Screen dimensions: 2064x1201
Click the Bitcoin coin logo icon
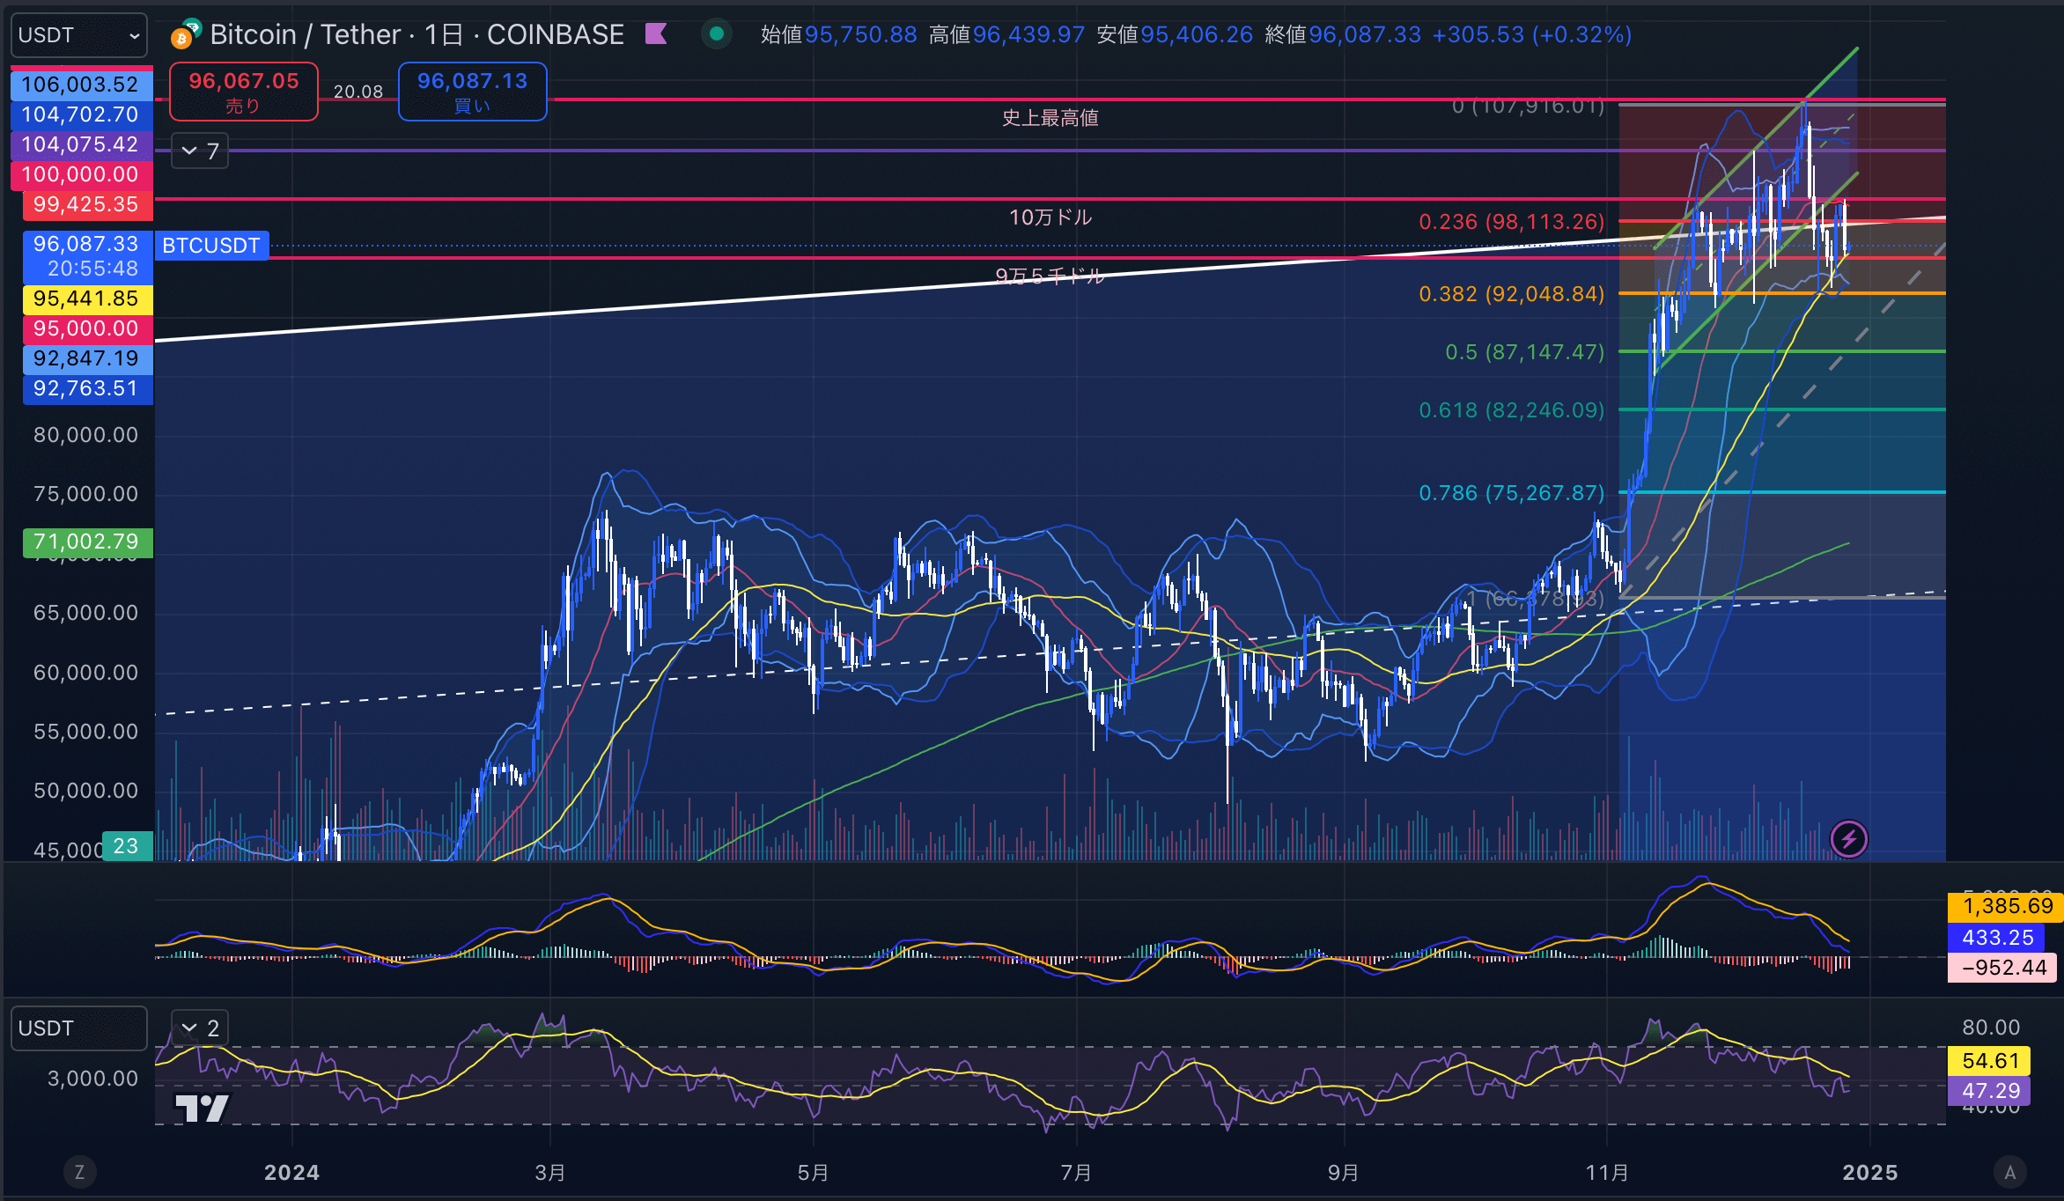coord(182,38)
